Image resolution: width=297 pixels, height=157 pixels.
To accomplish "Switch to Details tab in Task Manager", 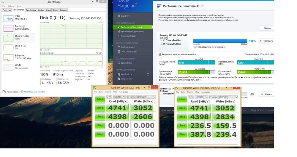I will coord(55,10).
